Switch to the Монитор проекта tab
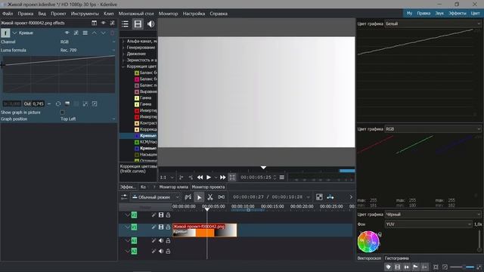Viewport: 484px width, 272px height. (208, 187)
